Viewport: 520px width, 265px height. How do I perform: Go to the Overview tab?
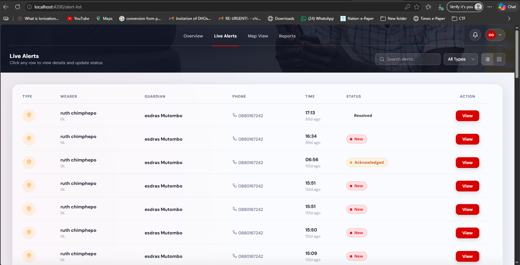coord(193,36)
